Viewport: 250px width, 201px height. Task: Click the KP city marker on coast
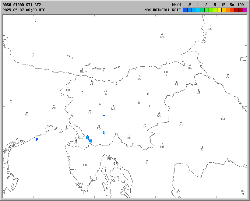[x=76, y=141]
